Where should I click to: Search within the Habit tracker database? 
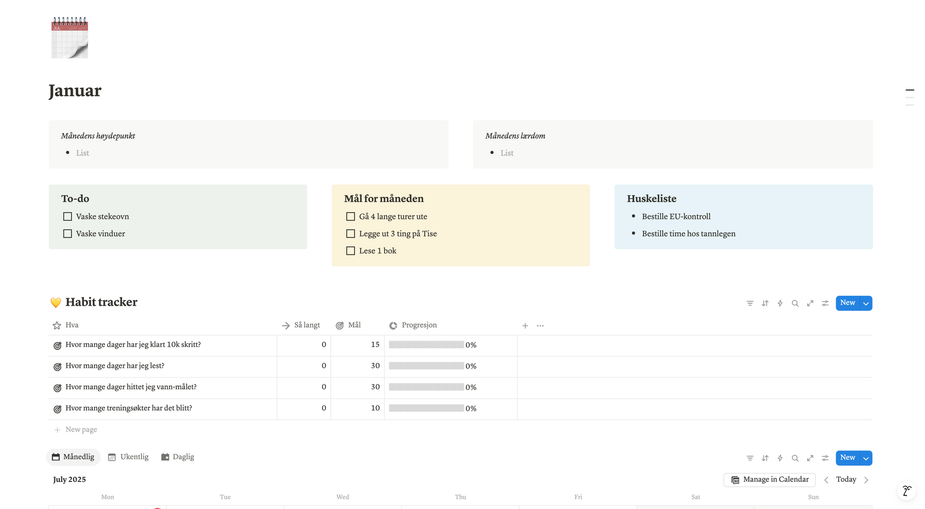795,303
